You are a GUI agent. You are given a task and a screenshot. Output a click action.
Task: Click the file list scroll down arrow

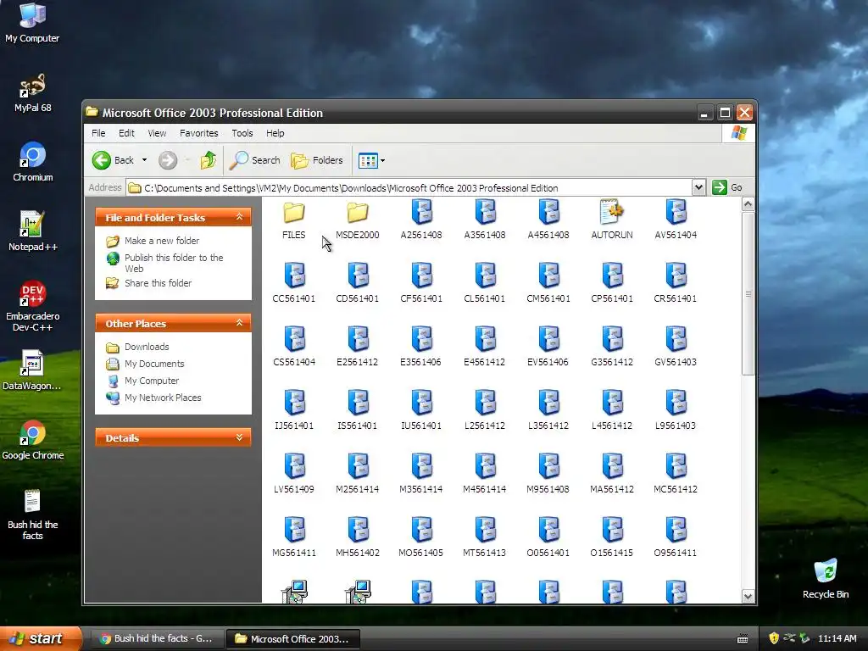[x=748, y=596]
